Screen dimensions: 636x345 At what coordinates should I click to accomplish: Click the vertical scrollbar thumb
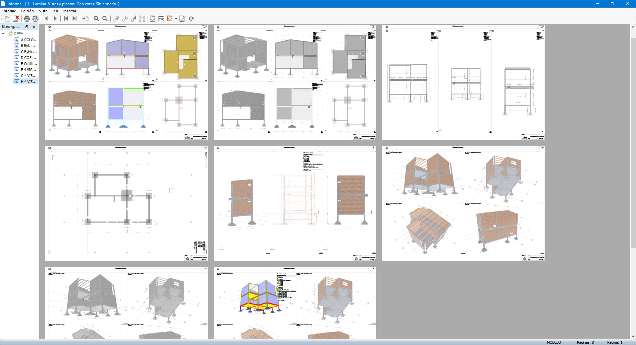pyautogui.click(x=633, y=143)
